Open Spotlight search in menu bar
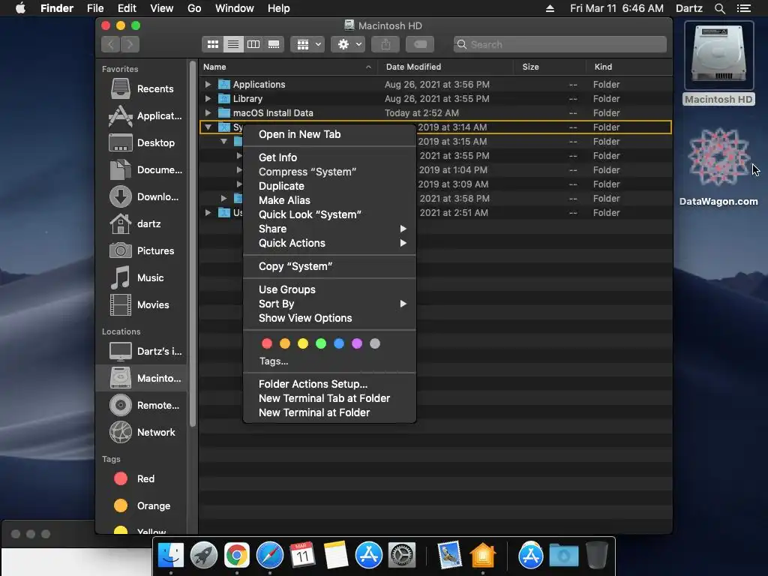The width and height of the screenshot is (768, 576). click(719, 8)
